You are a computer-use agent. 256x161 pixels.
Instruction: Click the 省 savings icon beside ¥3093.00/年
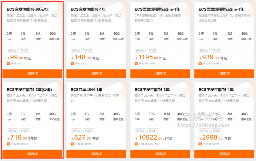tap(200, 64)
